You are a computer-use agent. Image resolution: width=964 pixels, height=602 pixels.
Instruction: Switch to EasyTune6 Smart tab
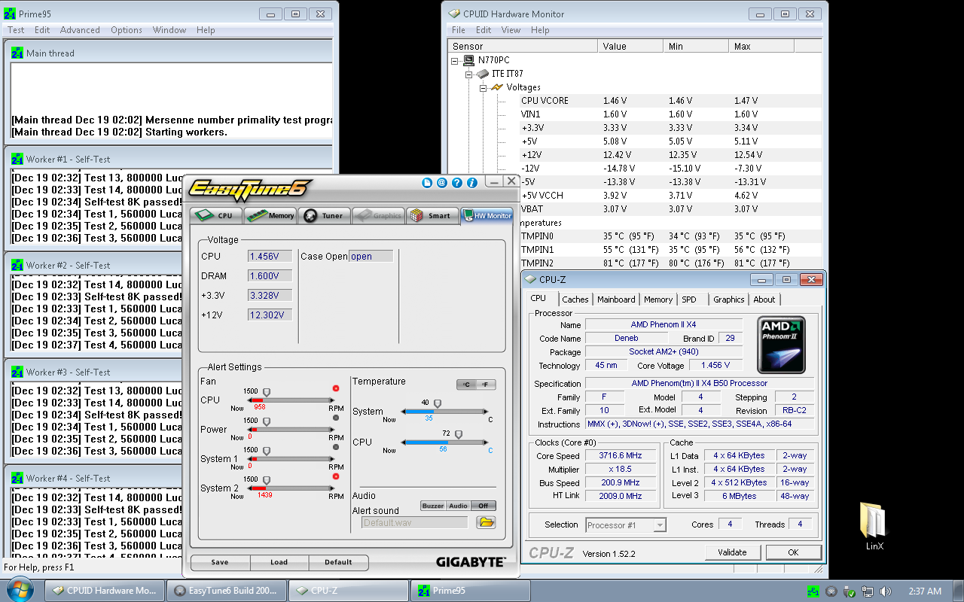point(432,215)
